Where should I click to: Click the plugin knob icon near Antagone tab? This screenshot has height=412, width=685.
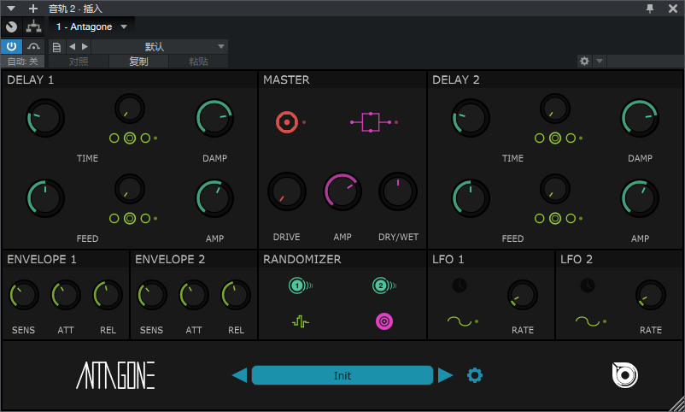(12, 27)
